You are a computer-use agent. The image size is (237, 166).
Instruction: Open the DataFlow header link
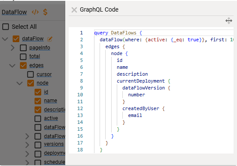pyautogui.click(x=14, y=12)
